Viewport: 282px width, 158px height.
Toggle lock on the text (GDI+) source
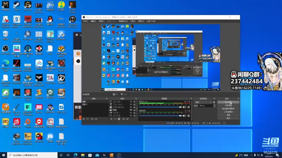(x=134, y=104)
